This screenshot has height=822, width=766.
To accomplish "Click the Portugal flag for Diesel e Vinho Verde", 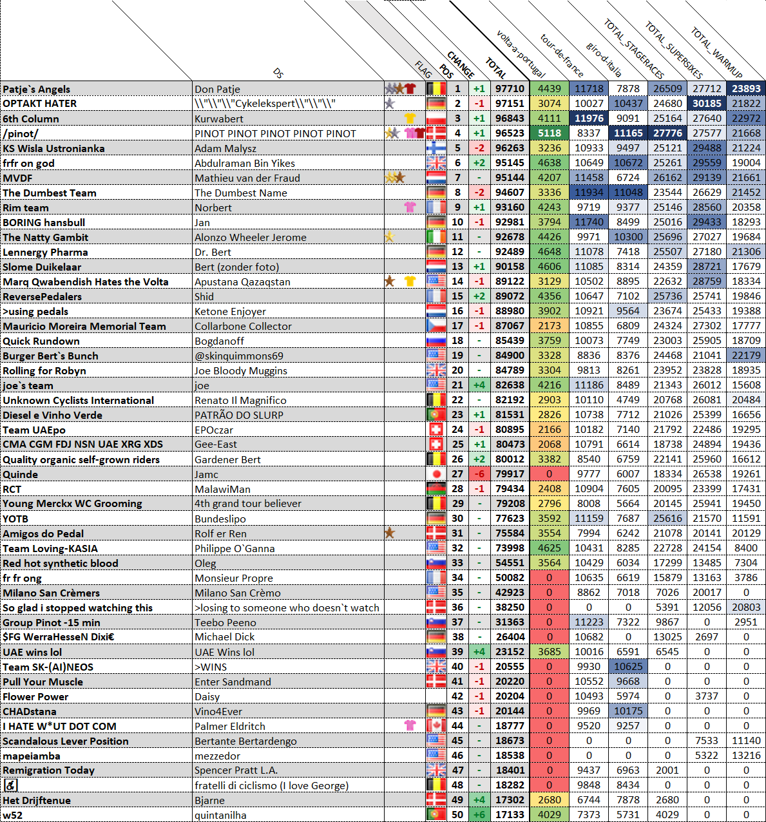I will (x=436, y=415).
